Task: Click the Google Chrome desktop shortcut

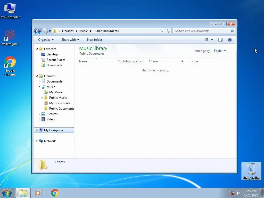Action: (10, 66)
